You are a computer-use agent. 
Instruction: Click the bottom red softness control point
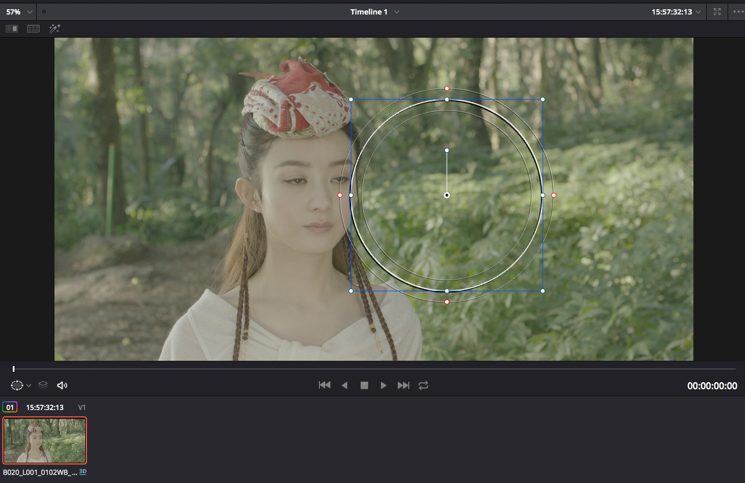tap(447, 302)
